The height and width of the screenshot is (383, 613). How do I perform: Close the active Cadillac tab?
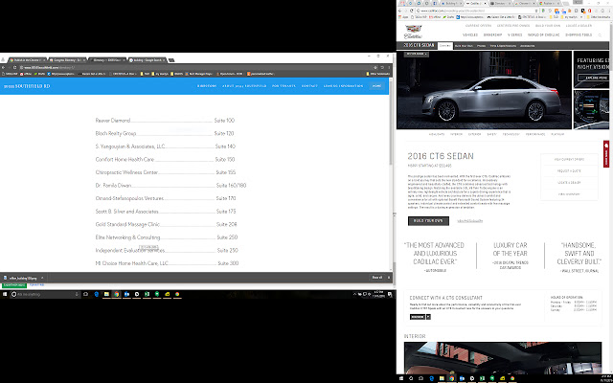tap(486, 3)
